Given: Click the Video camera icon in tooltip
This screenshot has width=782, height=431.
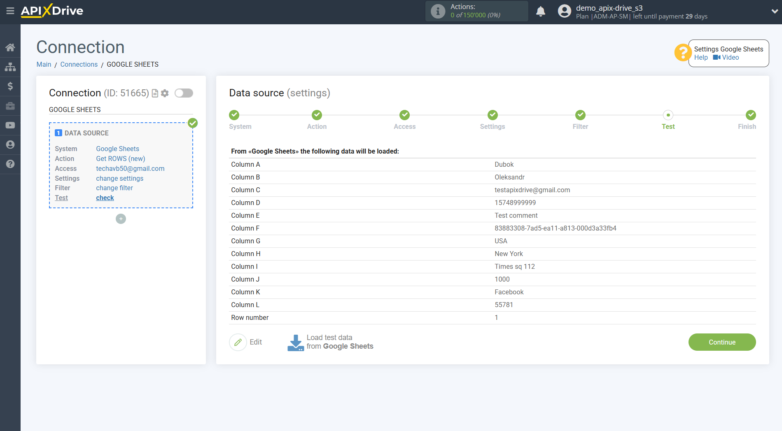Looking at the screenshot, I should [717, 58].
